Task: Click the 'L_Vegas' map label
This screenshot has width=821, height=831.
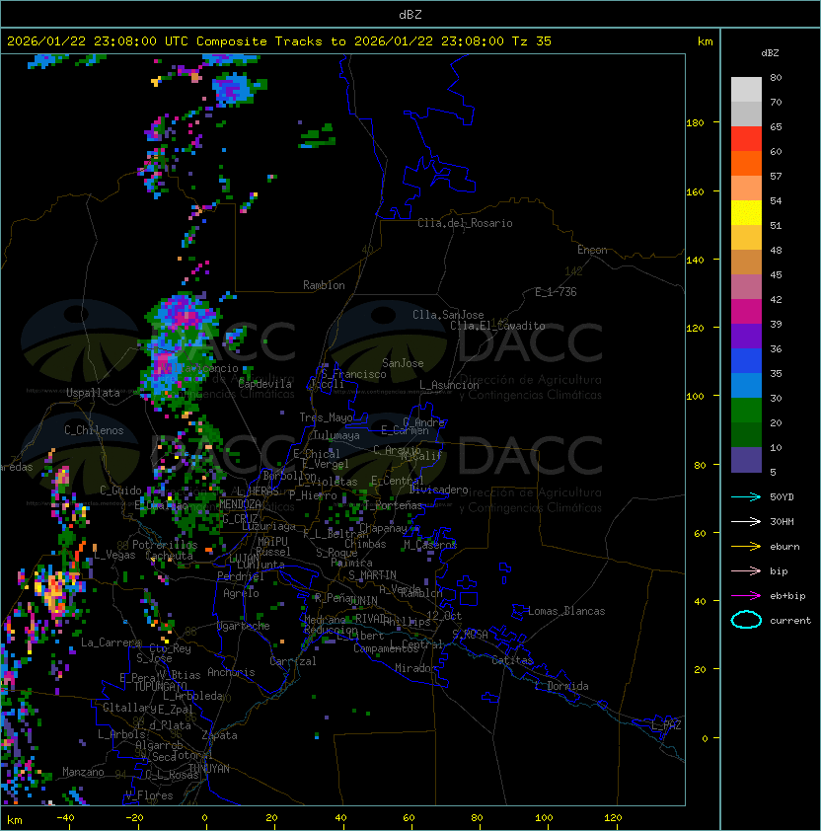Action: coord(114,555)
